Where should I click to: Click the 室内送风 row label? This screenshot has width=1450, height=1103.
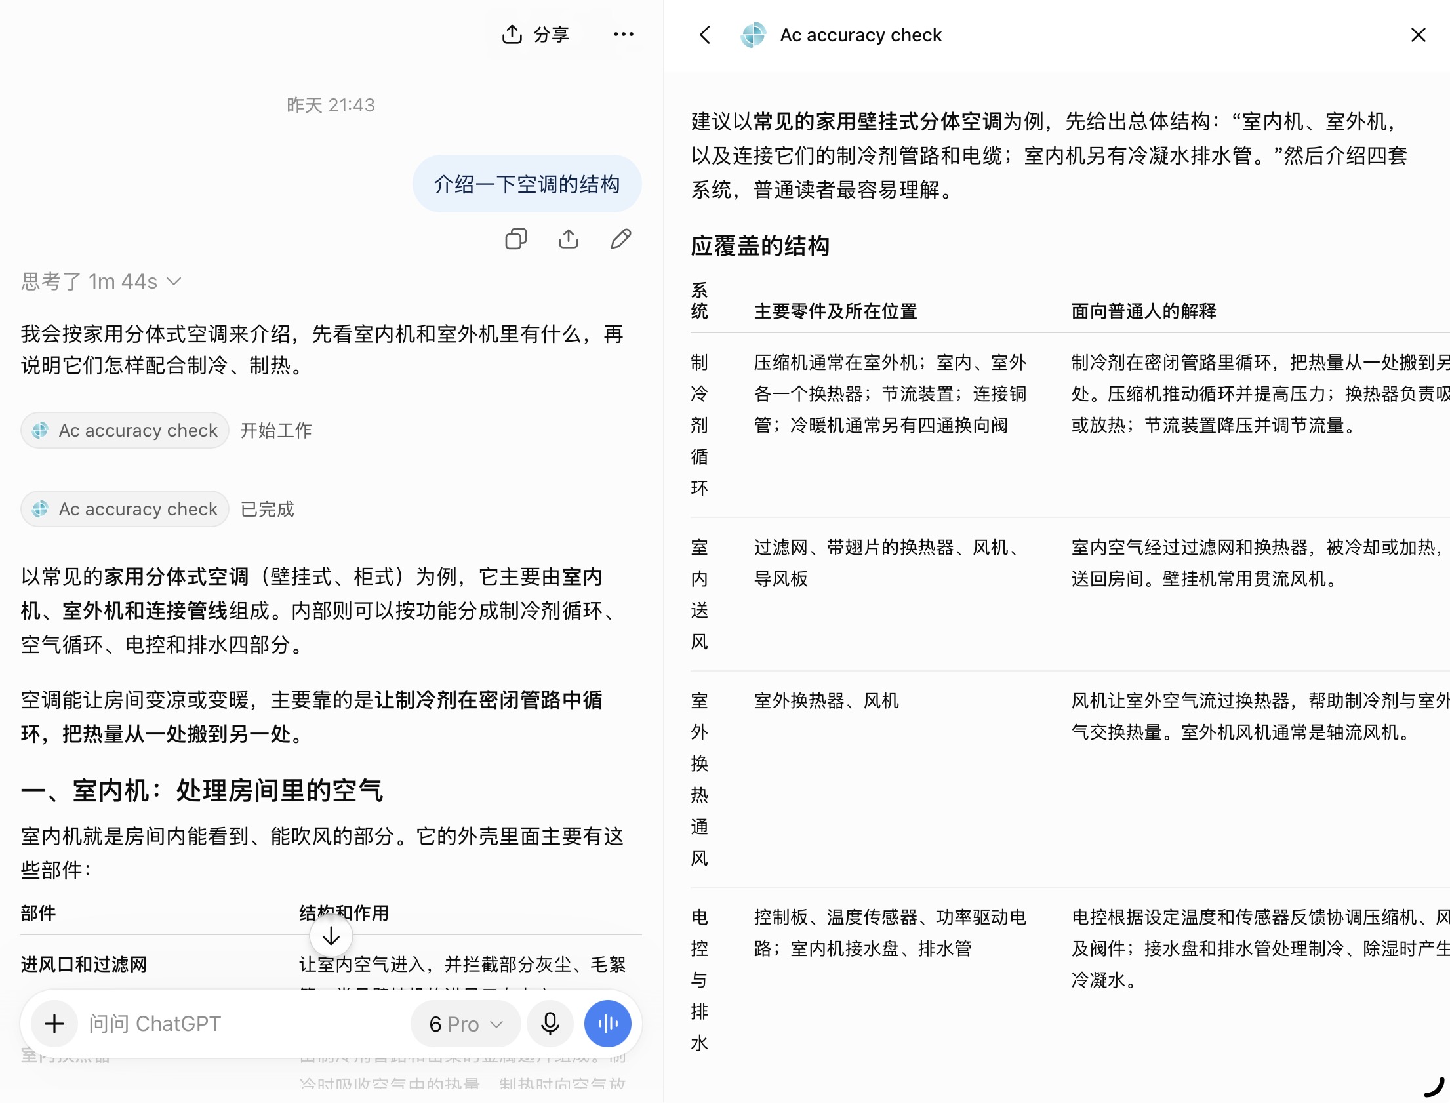coord(700,594)
